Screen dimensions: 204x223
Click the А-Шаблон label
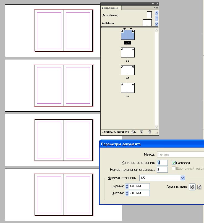[x=108, y=23]
